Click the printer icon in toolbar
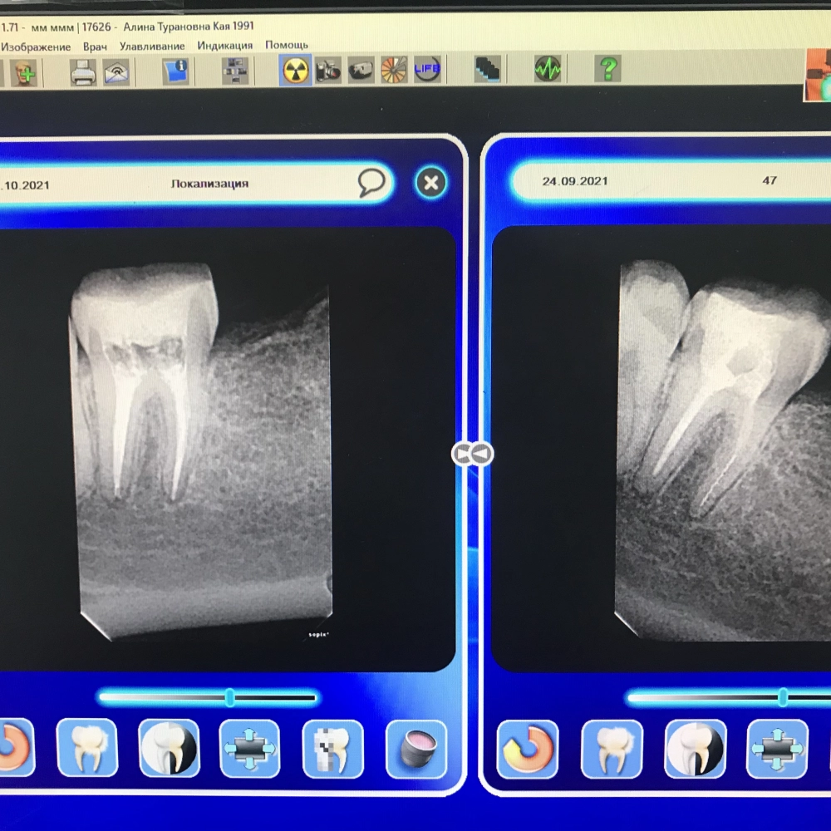Viewport: 831px width, 831px height. (83, 72)
